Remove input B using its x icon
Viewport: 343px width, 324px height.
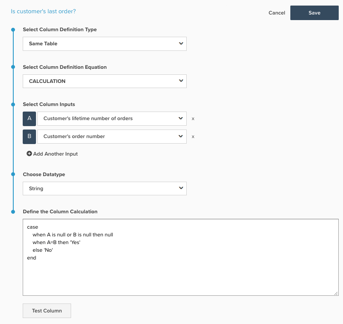click(193, 136)
